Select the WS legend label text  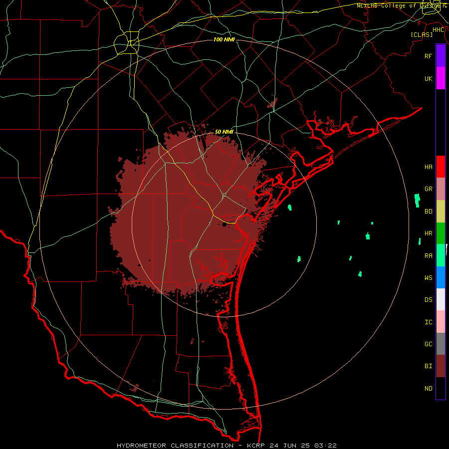[428, 278]
